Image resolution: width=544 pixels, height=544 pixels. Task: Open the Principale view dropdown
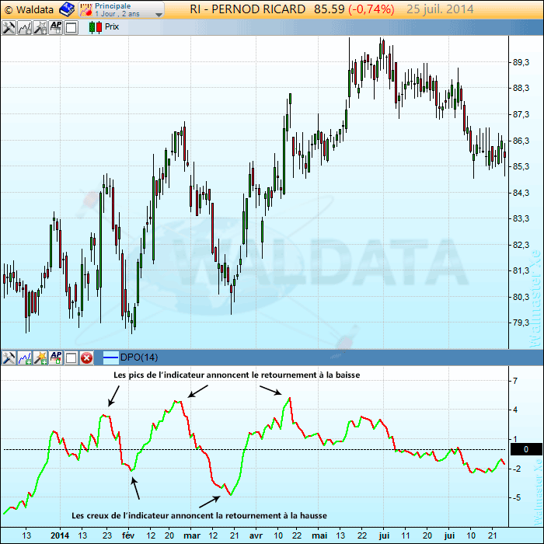point(121,9)
